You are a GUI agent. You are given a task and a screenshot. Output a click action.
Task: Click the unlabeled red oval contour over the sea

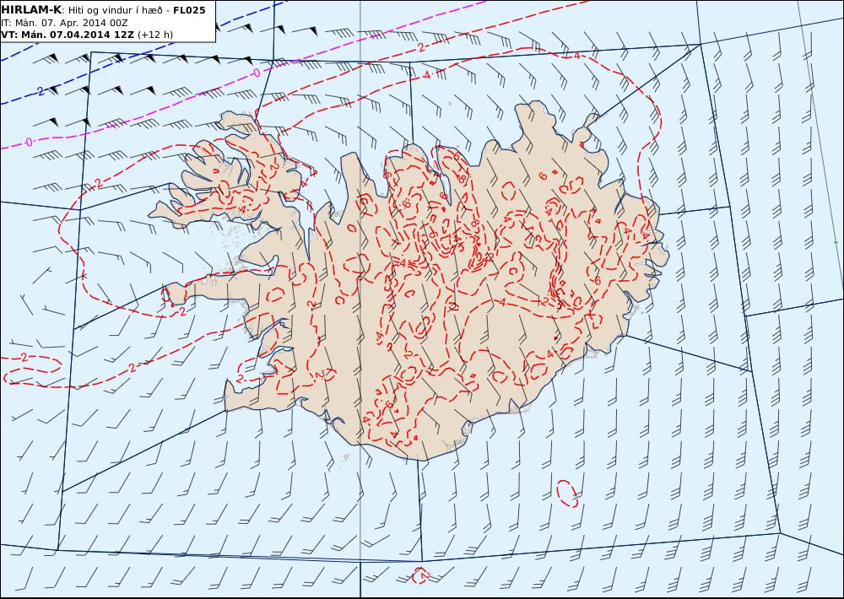[x=567, y=493]
